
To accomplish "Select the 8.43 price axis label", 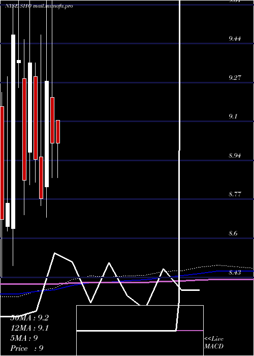I will pyautogui.click(x=235, y=272).
